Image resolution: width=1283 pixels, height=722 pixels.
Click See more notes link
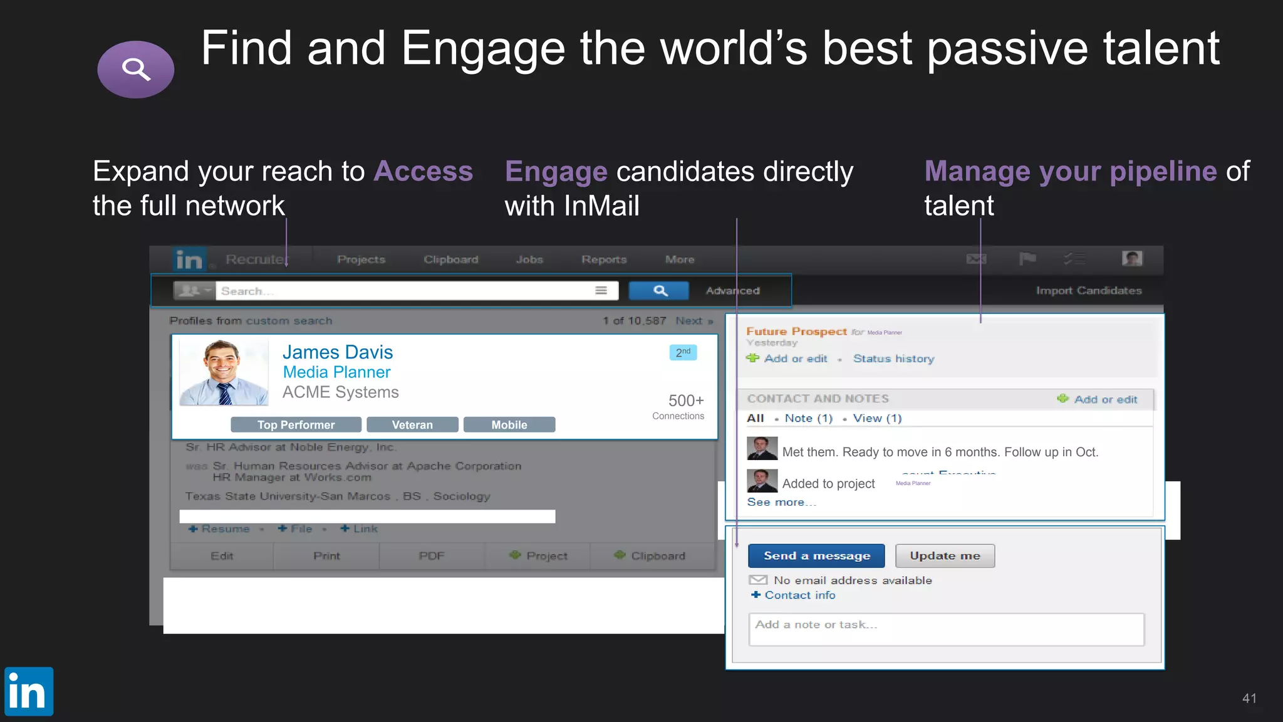[x=781, y=502]
